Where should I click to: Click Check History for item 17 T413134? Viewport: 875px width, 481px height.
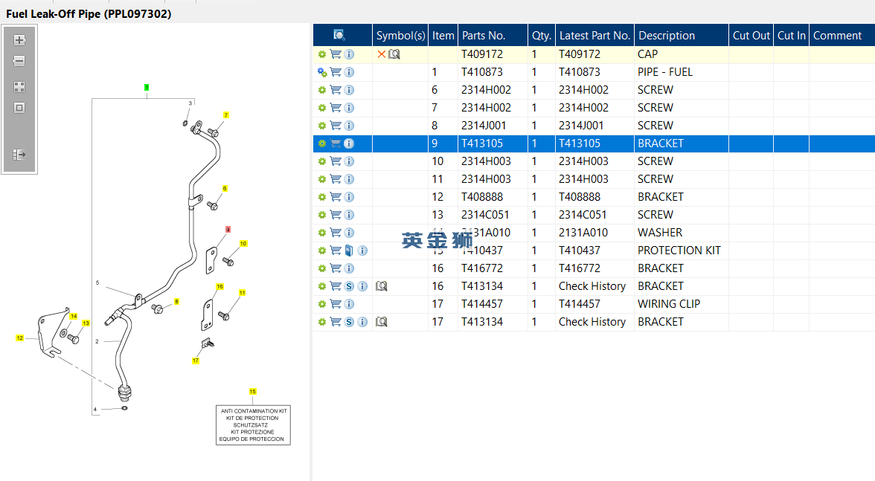pyautogui.click(x=592, y=322)
